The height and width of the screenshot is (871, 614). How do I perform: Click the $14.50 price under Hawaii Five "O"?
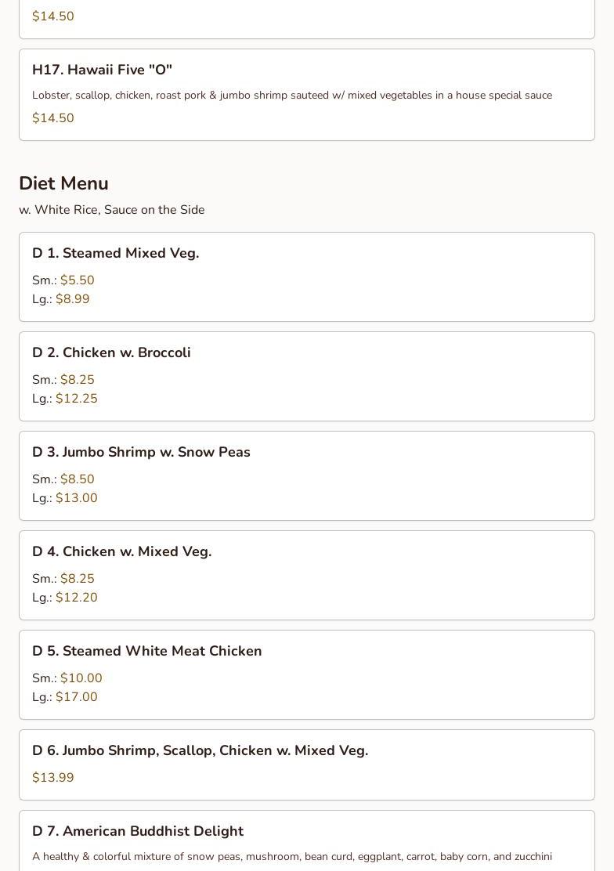click(52, 117)
